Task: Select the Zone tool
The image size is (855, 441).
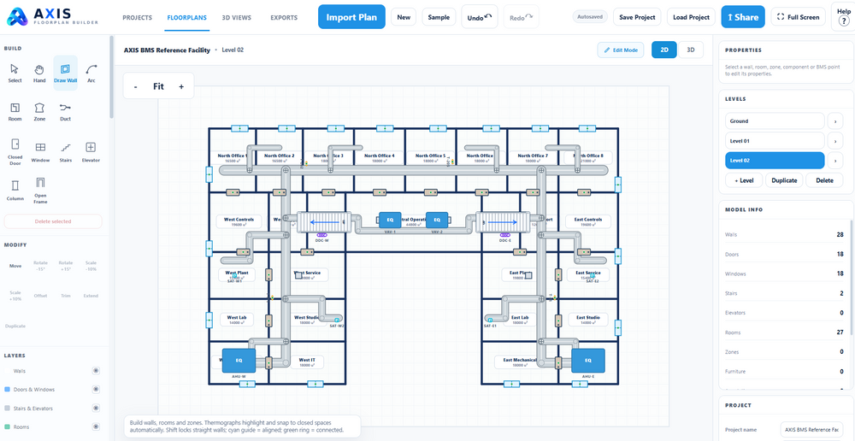Action: pyautogui.click(x=39, y=111)
